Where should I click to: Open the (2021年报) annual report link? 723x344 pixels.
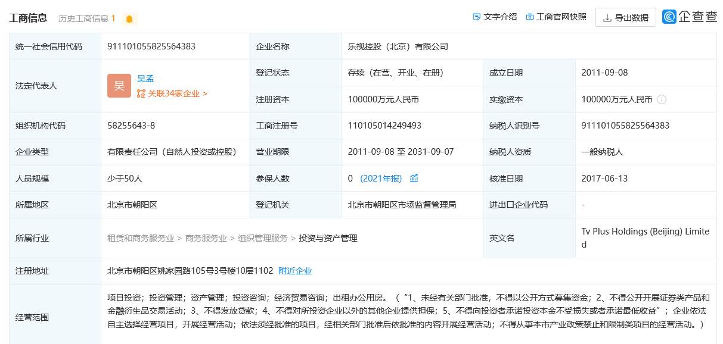pyautogui.click(x=381, y=179)
